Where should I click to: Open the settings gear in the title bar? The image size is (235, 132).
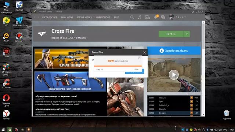pyautogui.click(x=193, y=12)
